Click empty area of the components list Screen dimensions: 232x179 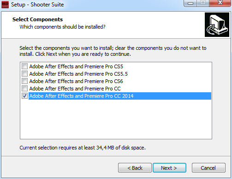click(116, 119)
